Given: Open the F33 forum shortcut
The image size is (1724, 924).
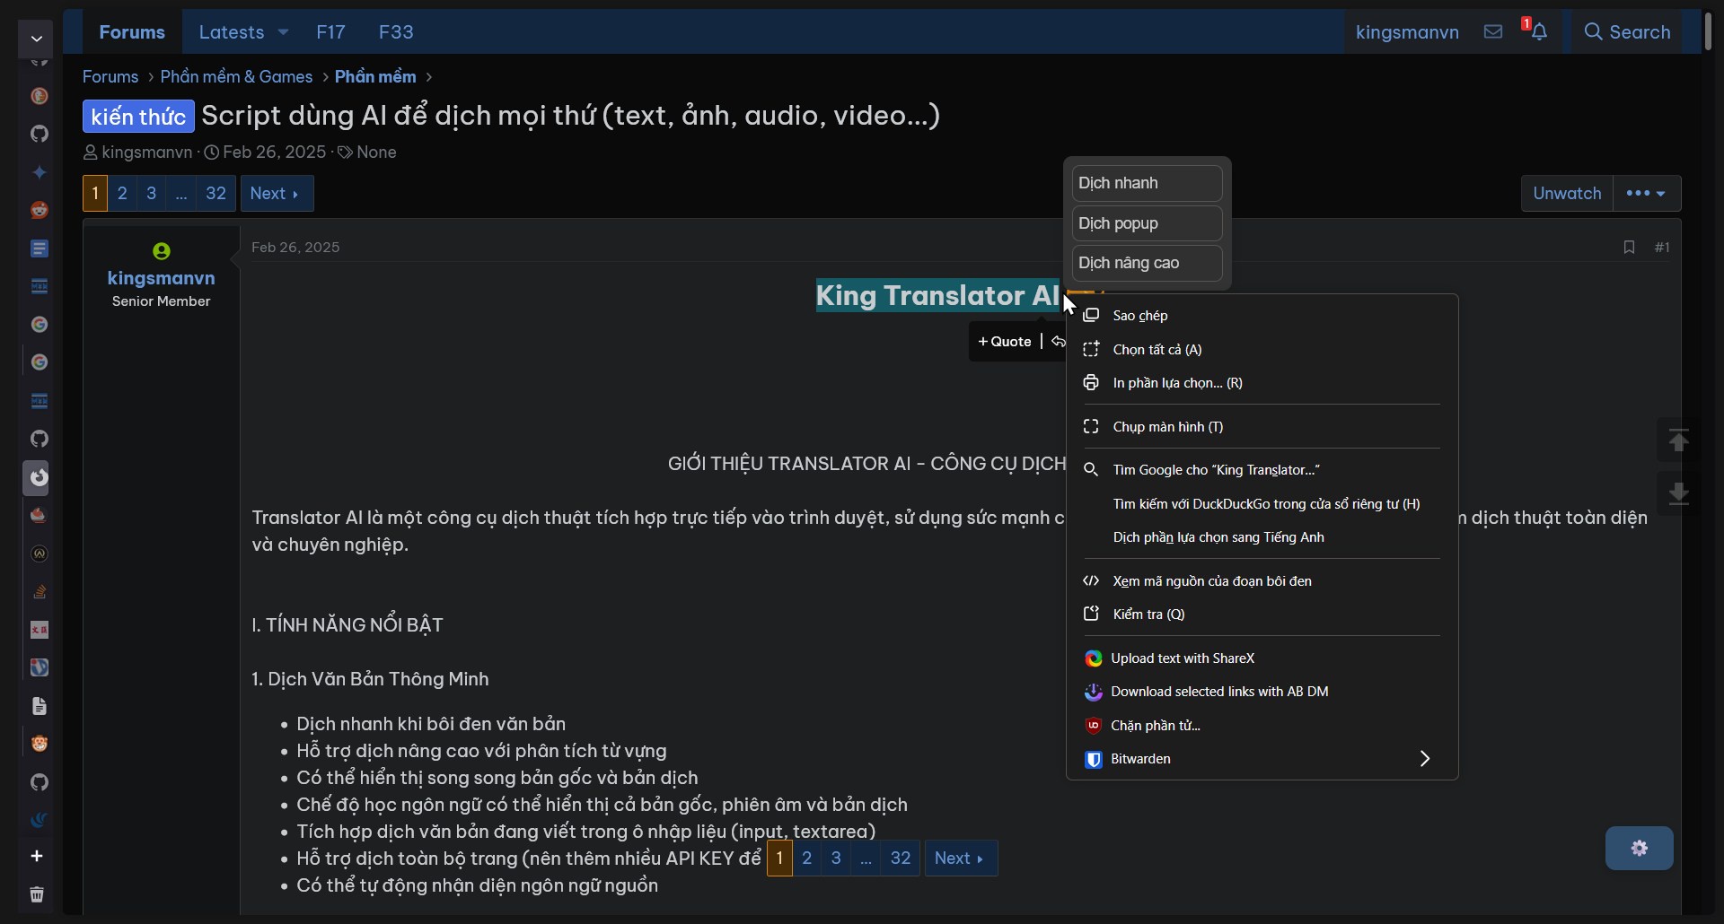Looking at the screenshot, I should coord(396,32).
